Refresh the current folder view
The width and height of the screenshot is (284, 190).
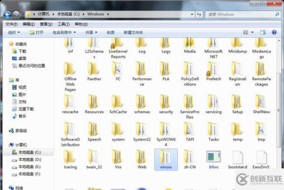tap(199, 14)
